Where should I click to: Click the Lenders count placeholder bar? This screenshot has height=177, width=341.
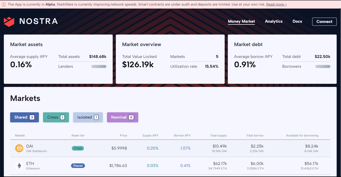tap(99, 66)
